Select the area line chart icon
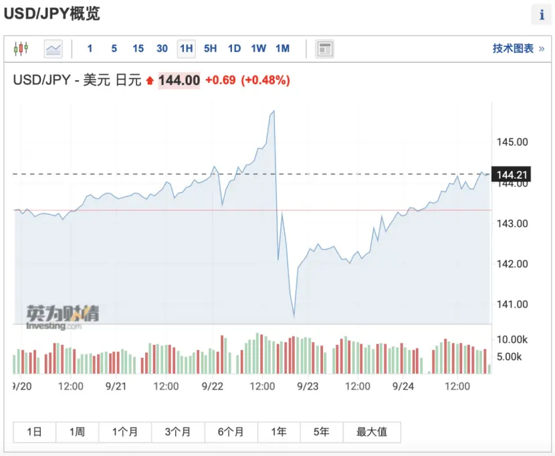The height and width of the screenshot is (456, 555). (53, 49)
